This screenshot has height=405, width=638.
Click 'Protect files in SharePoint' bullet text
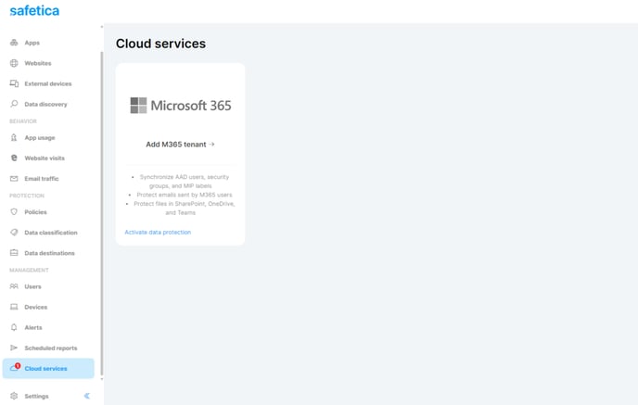(185, 209)
